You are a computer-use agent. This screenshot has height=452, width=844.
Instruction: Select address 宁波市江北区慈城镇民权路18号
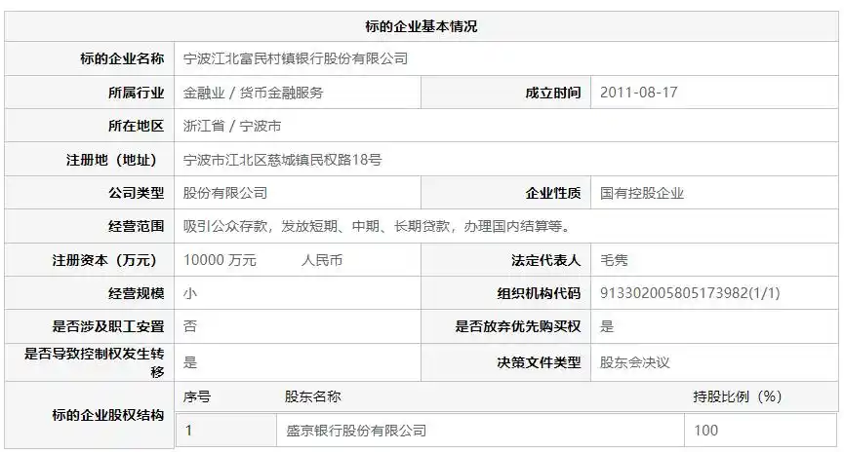pos(283,160)
